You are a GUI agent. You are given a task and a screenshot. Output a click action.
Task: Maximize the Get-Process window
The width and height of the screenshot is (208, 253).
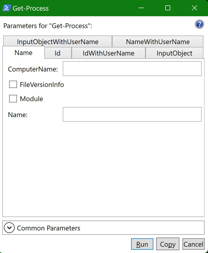tap(168, 8)
